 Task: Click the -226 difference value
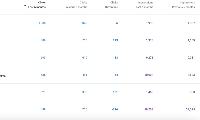(115, 109)
